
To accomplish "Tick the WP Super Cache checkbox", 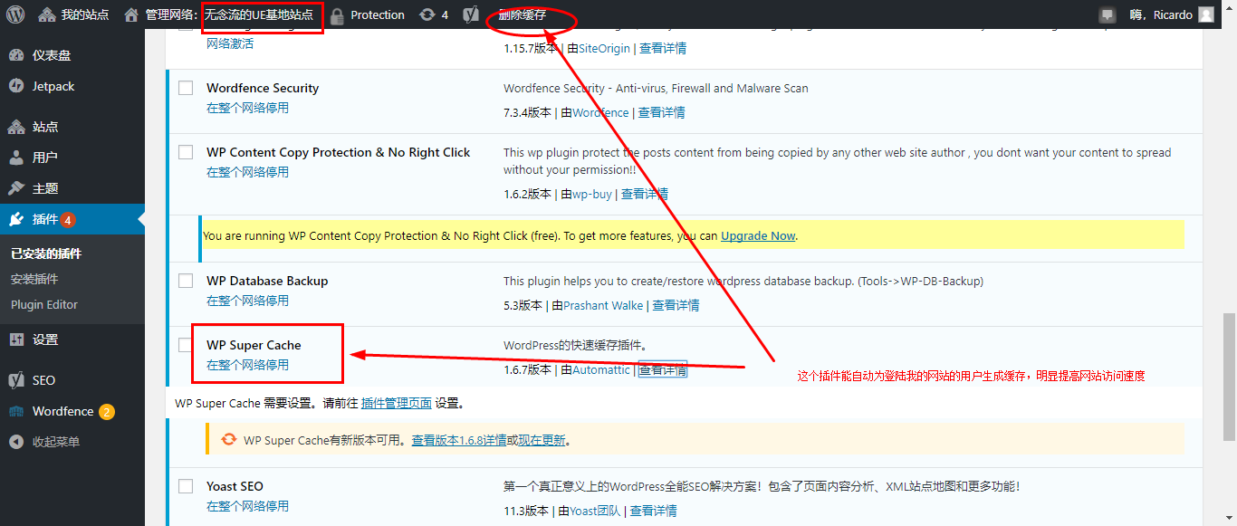I will (186, 345).
